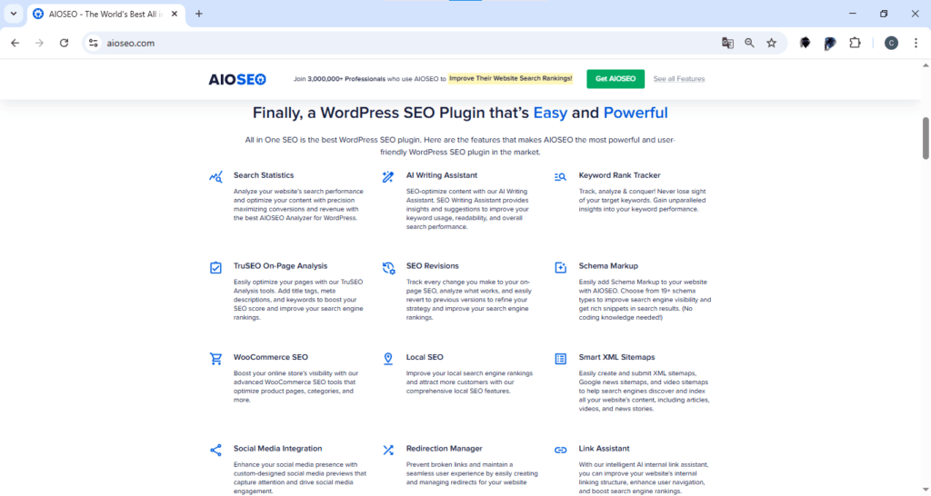This screenshot has width=931, height=496.
Task: Click the SEO Revisions history icon
Action: [x=388, y=268]
